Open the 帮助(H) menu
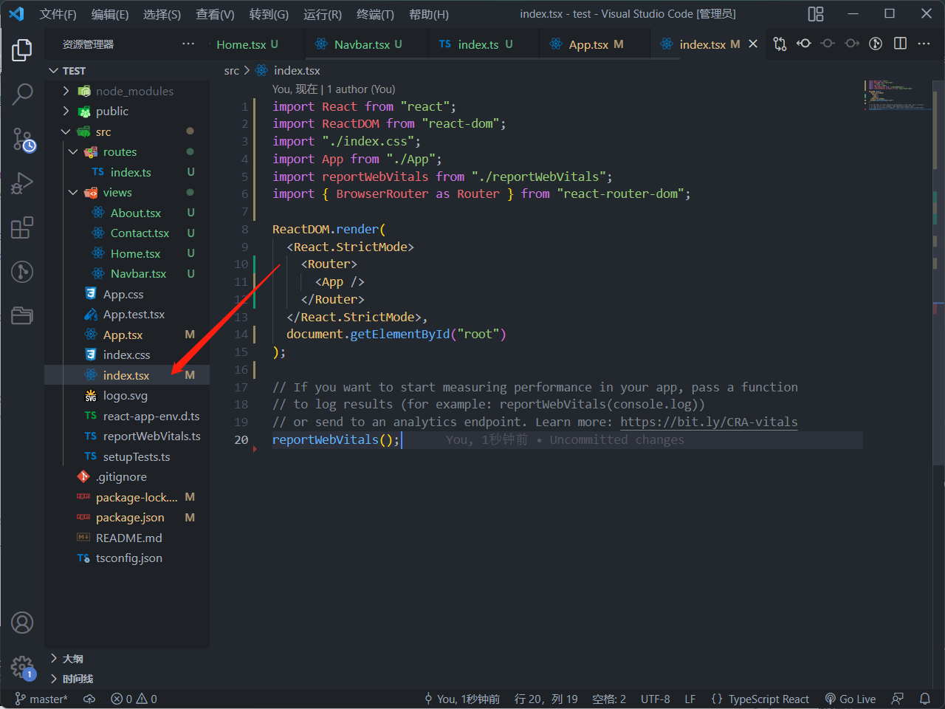 click(428, 14)
